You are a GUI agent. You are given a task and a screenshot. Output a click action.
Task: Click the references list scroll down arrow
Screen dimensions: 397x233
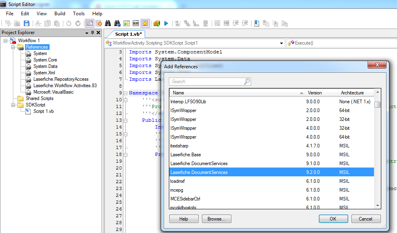pyautogui.click(x=378, y=206)
